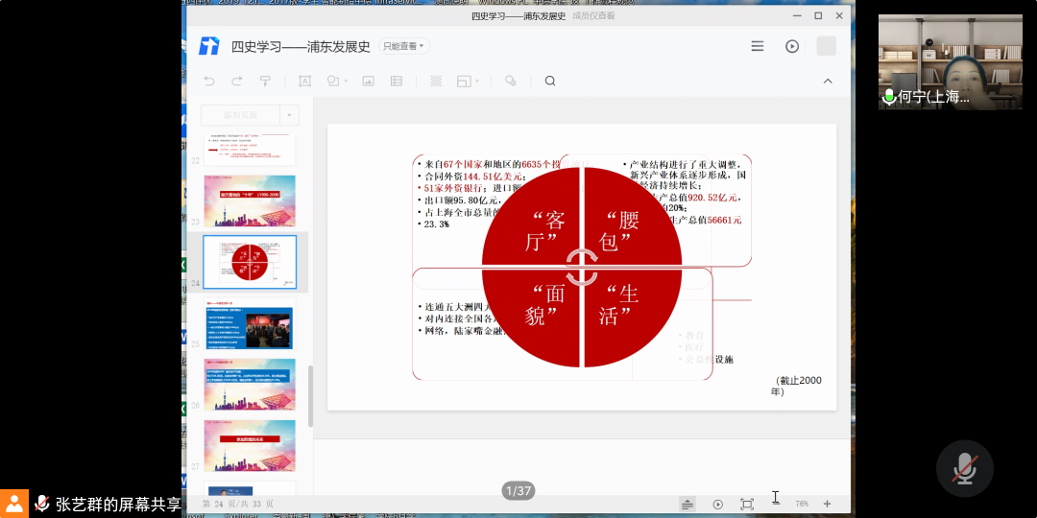The width and height of the screenshot is (1037, 518).
Task: Click the 添加页面 add slide button
Action: 240,115
